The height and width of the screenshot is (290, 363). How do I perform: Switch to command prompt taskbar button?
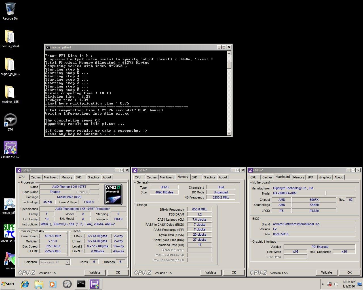[x=81, y=284]
